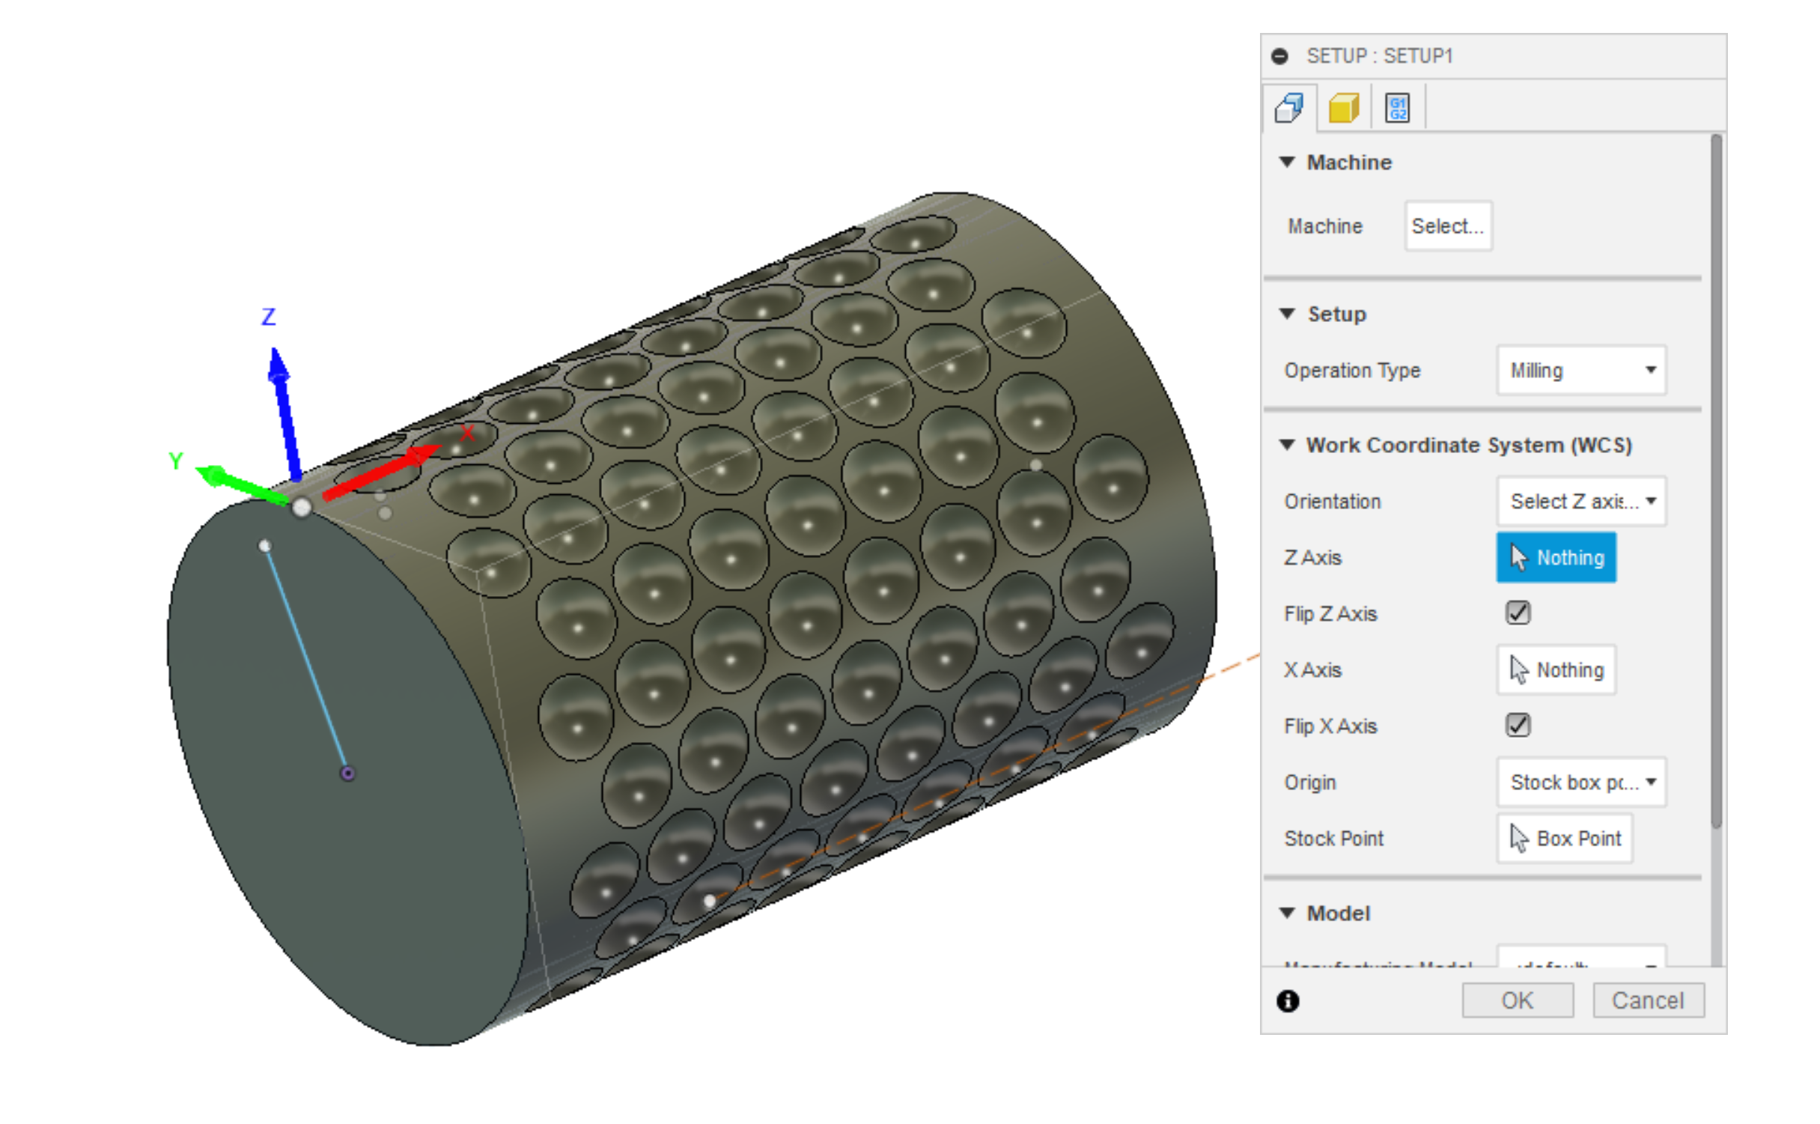Collapse the SETUP : SETUP1 dialog
Viewport: 1820px width, 1124px height.
pos(1279,56)
